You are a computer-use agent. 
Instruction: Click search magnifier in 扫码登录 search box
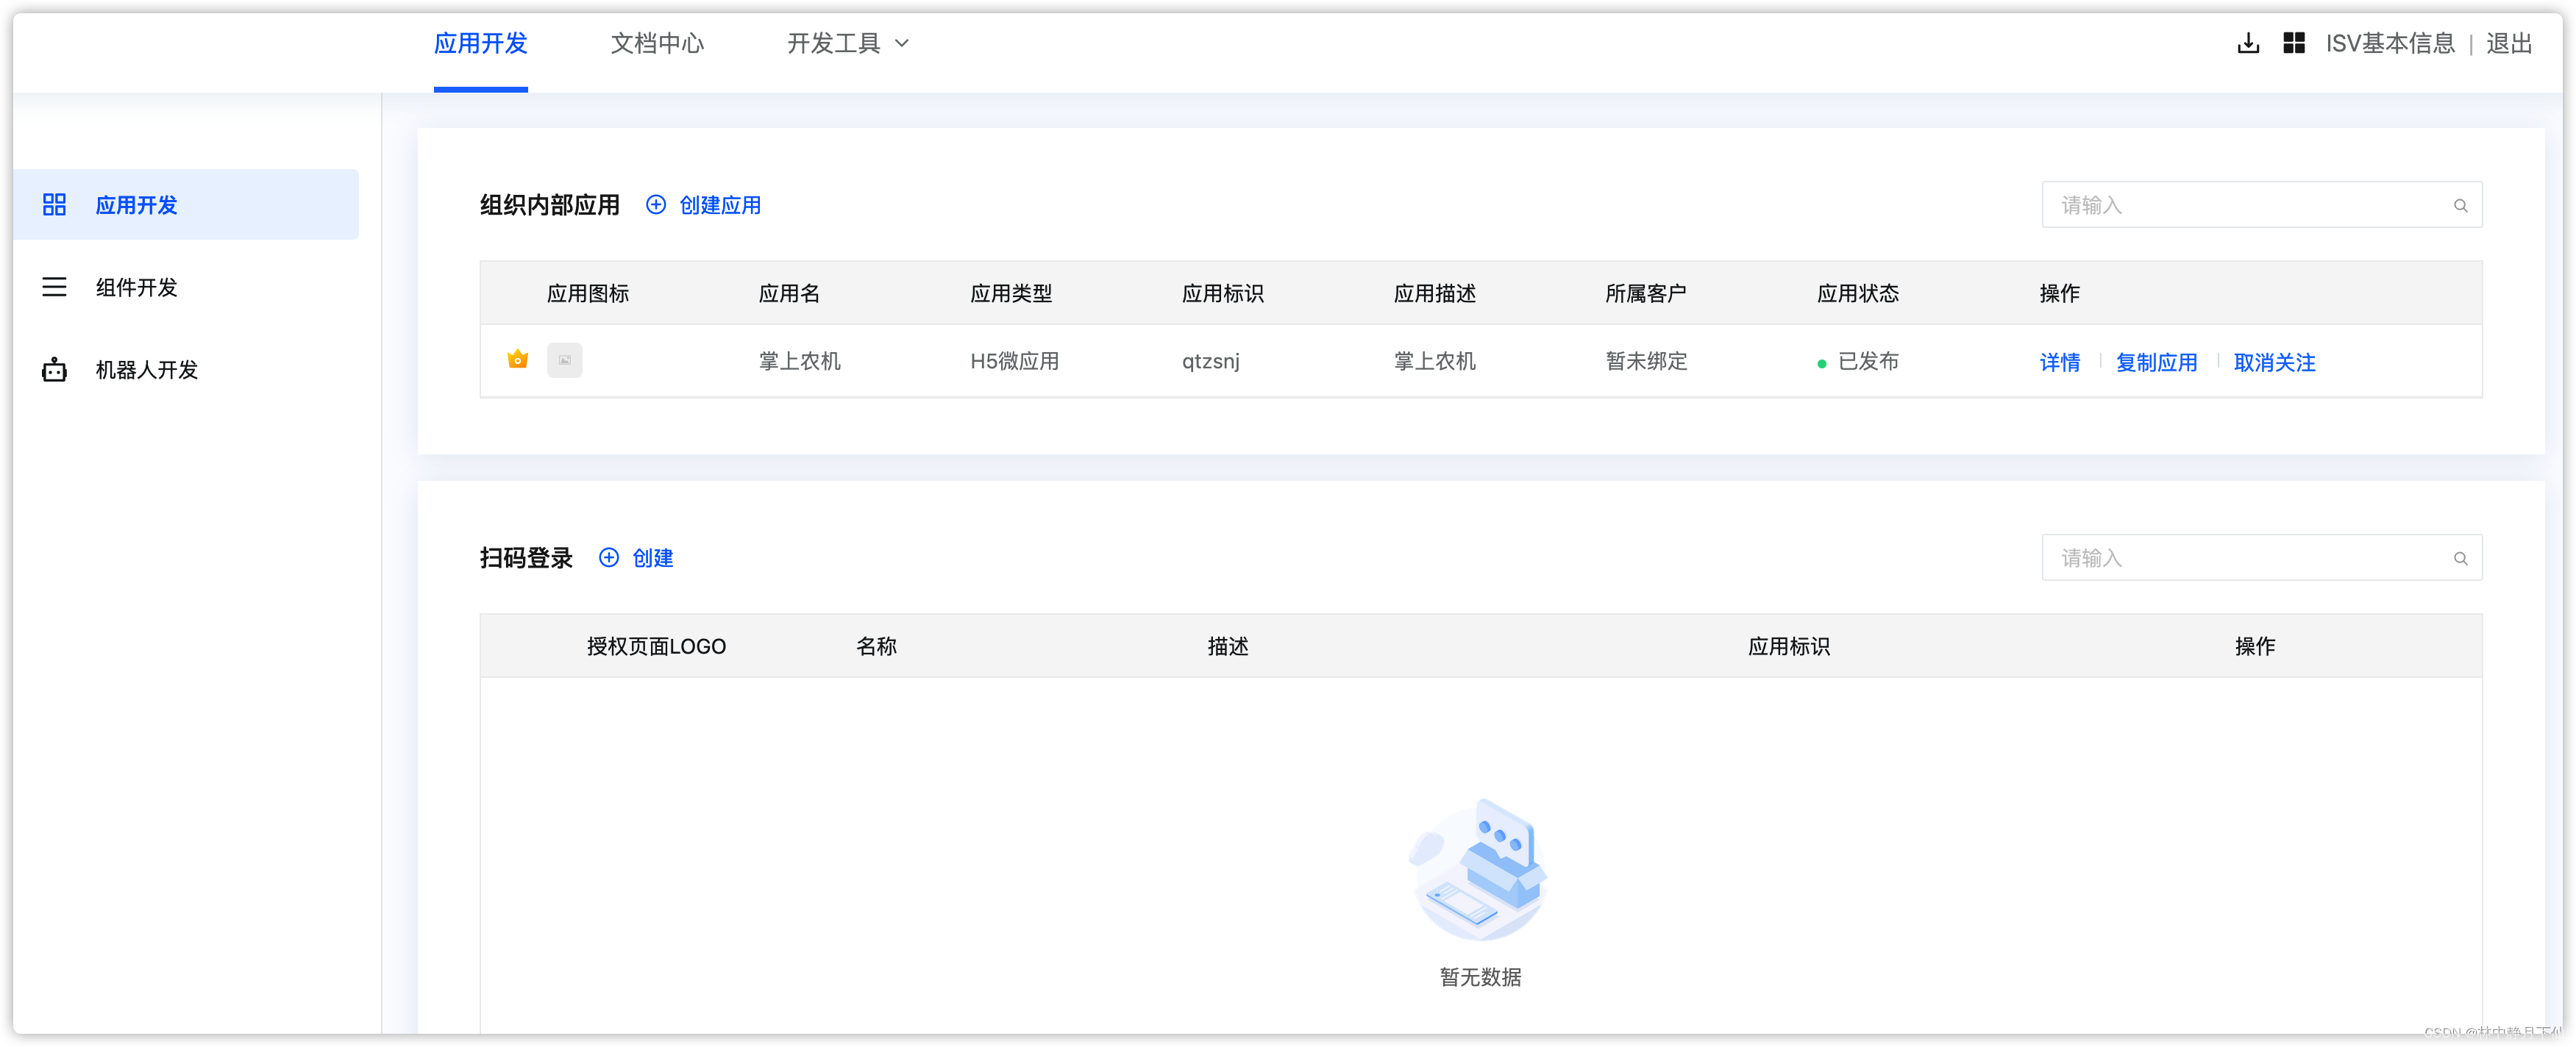pyautogui.click(x=2460, y=559)
